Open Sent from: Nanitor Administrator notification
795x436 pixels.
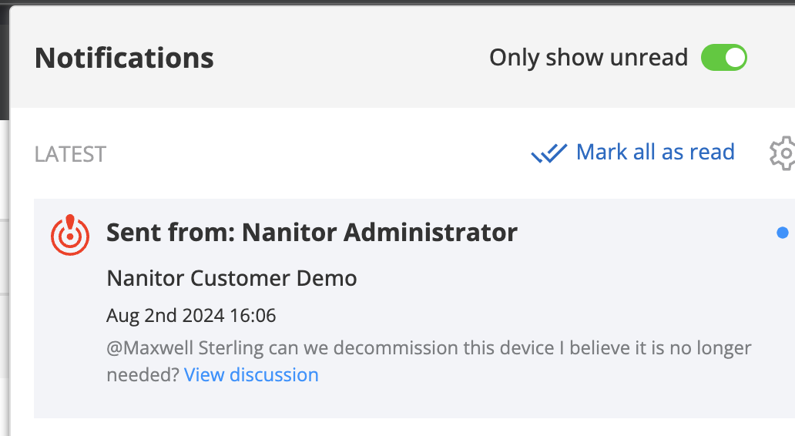(311, 232)
